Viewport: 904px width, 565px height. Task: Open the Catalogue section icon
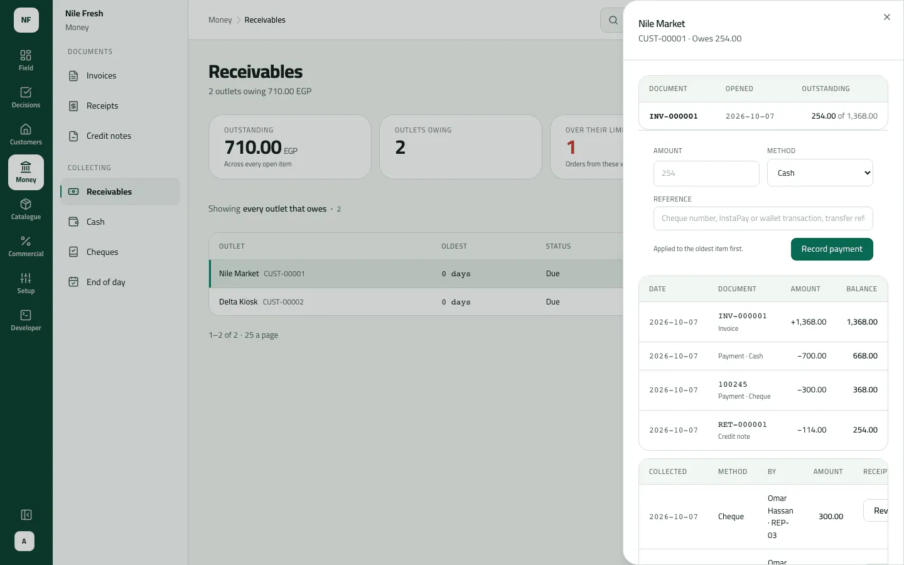coord(26,209)
